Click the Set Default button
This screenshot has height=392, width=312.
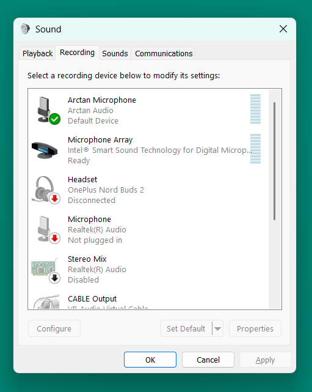[x=186, y=328]
